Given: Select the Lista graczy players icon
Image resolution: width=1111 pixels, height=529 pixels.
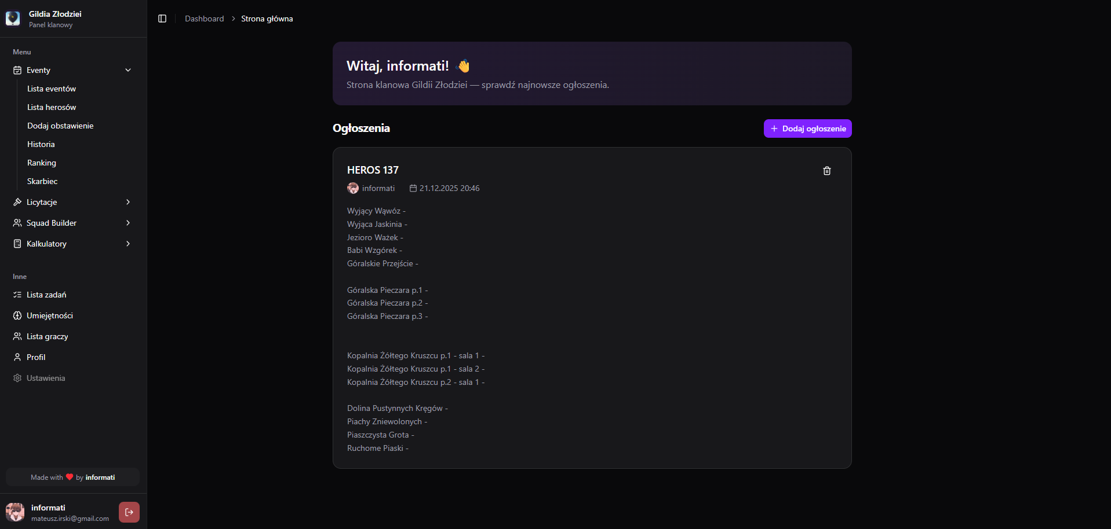Looking at the screenshot, I should [17, 336].
